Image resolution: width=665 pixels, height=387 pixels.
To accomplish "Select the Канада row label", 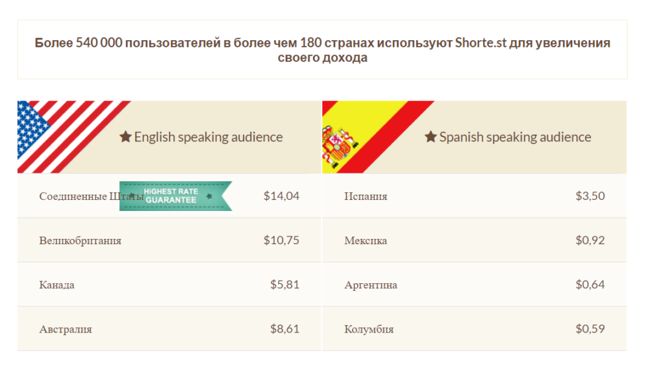I will [x=57, y=285].
